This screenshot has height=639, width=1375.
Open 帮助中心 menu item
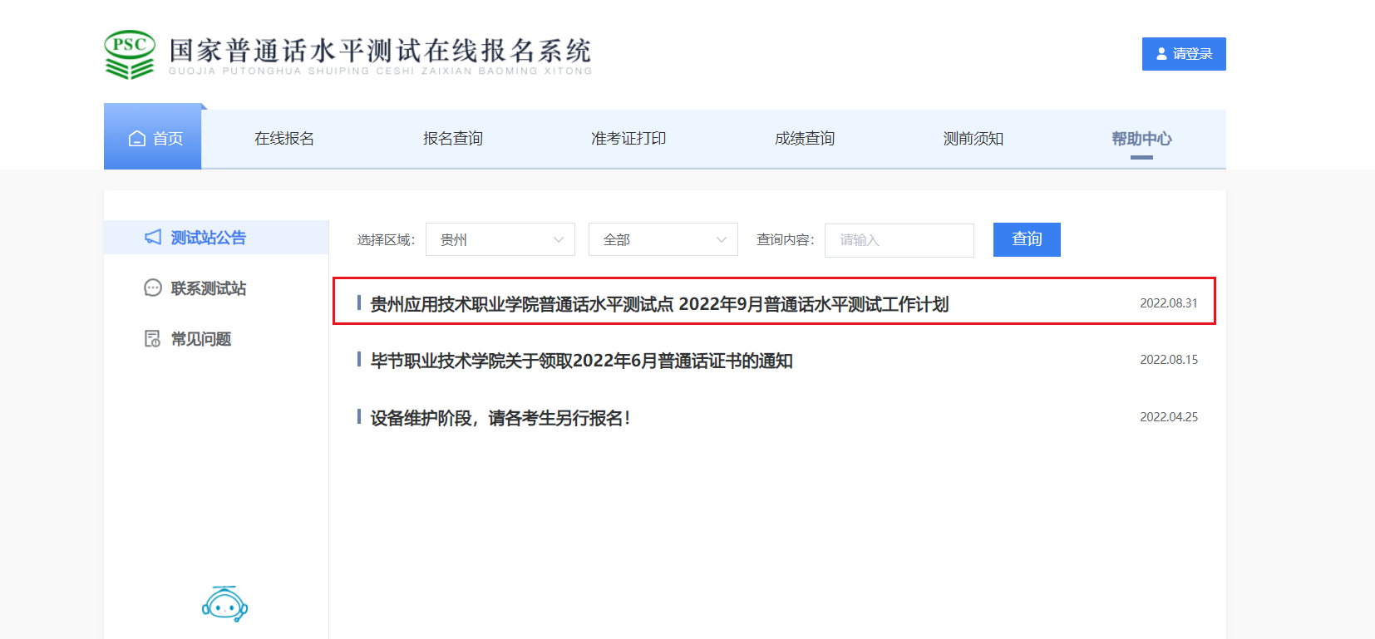[x=1141, y=139]
